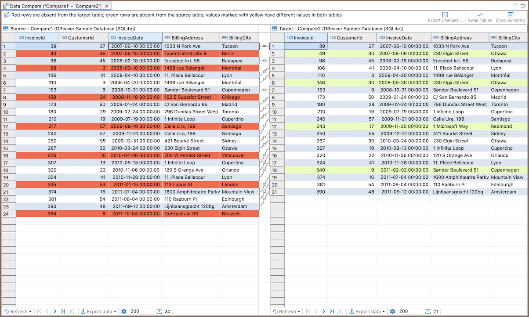Click the source InvoiceDate column header

135,38
